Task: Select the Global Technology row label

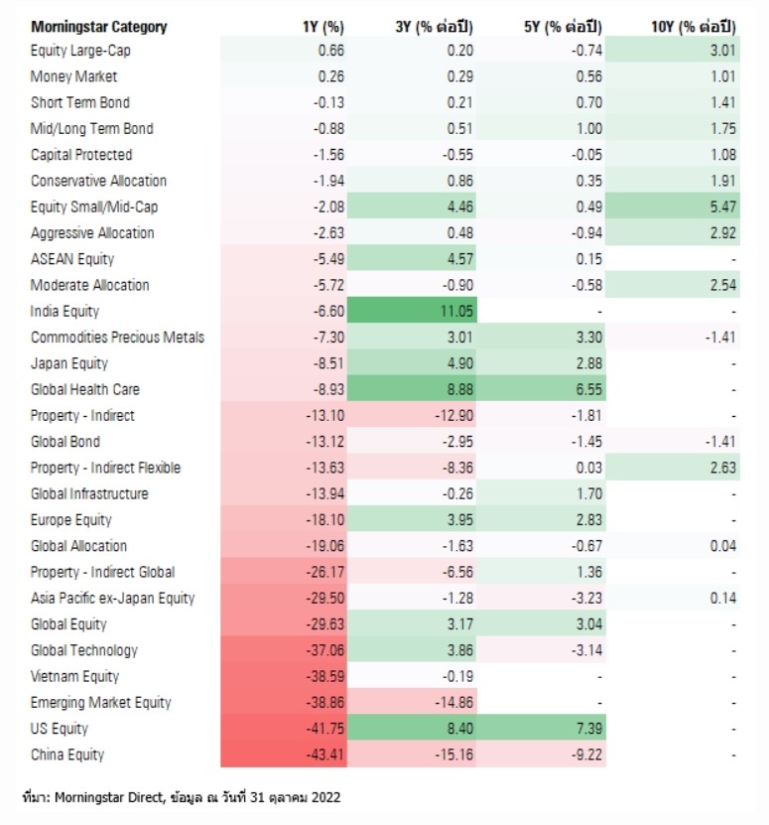Action: 84,650
